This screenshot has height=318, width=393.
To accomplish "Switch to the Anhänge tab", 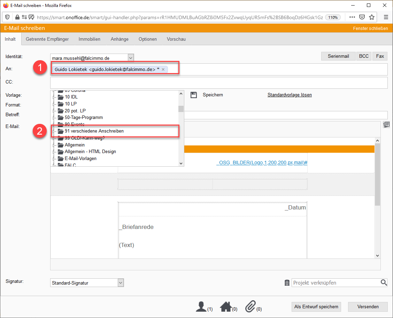I will 120,39.
